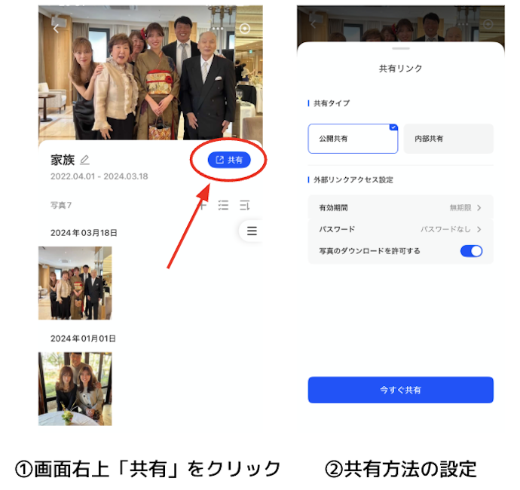This screenshot has width=520, height=490.
Task: Click the 写真7 photo count label
Action: click(x=61, y=205)
